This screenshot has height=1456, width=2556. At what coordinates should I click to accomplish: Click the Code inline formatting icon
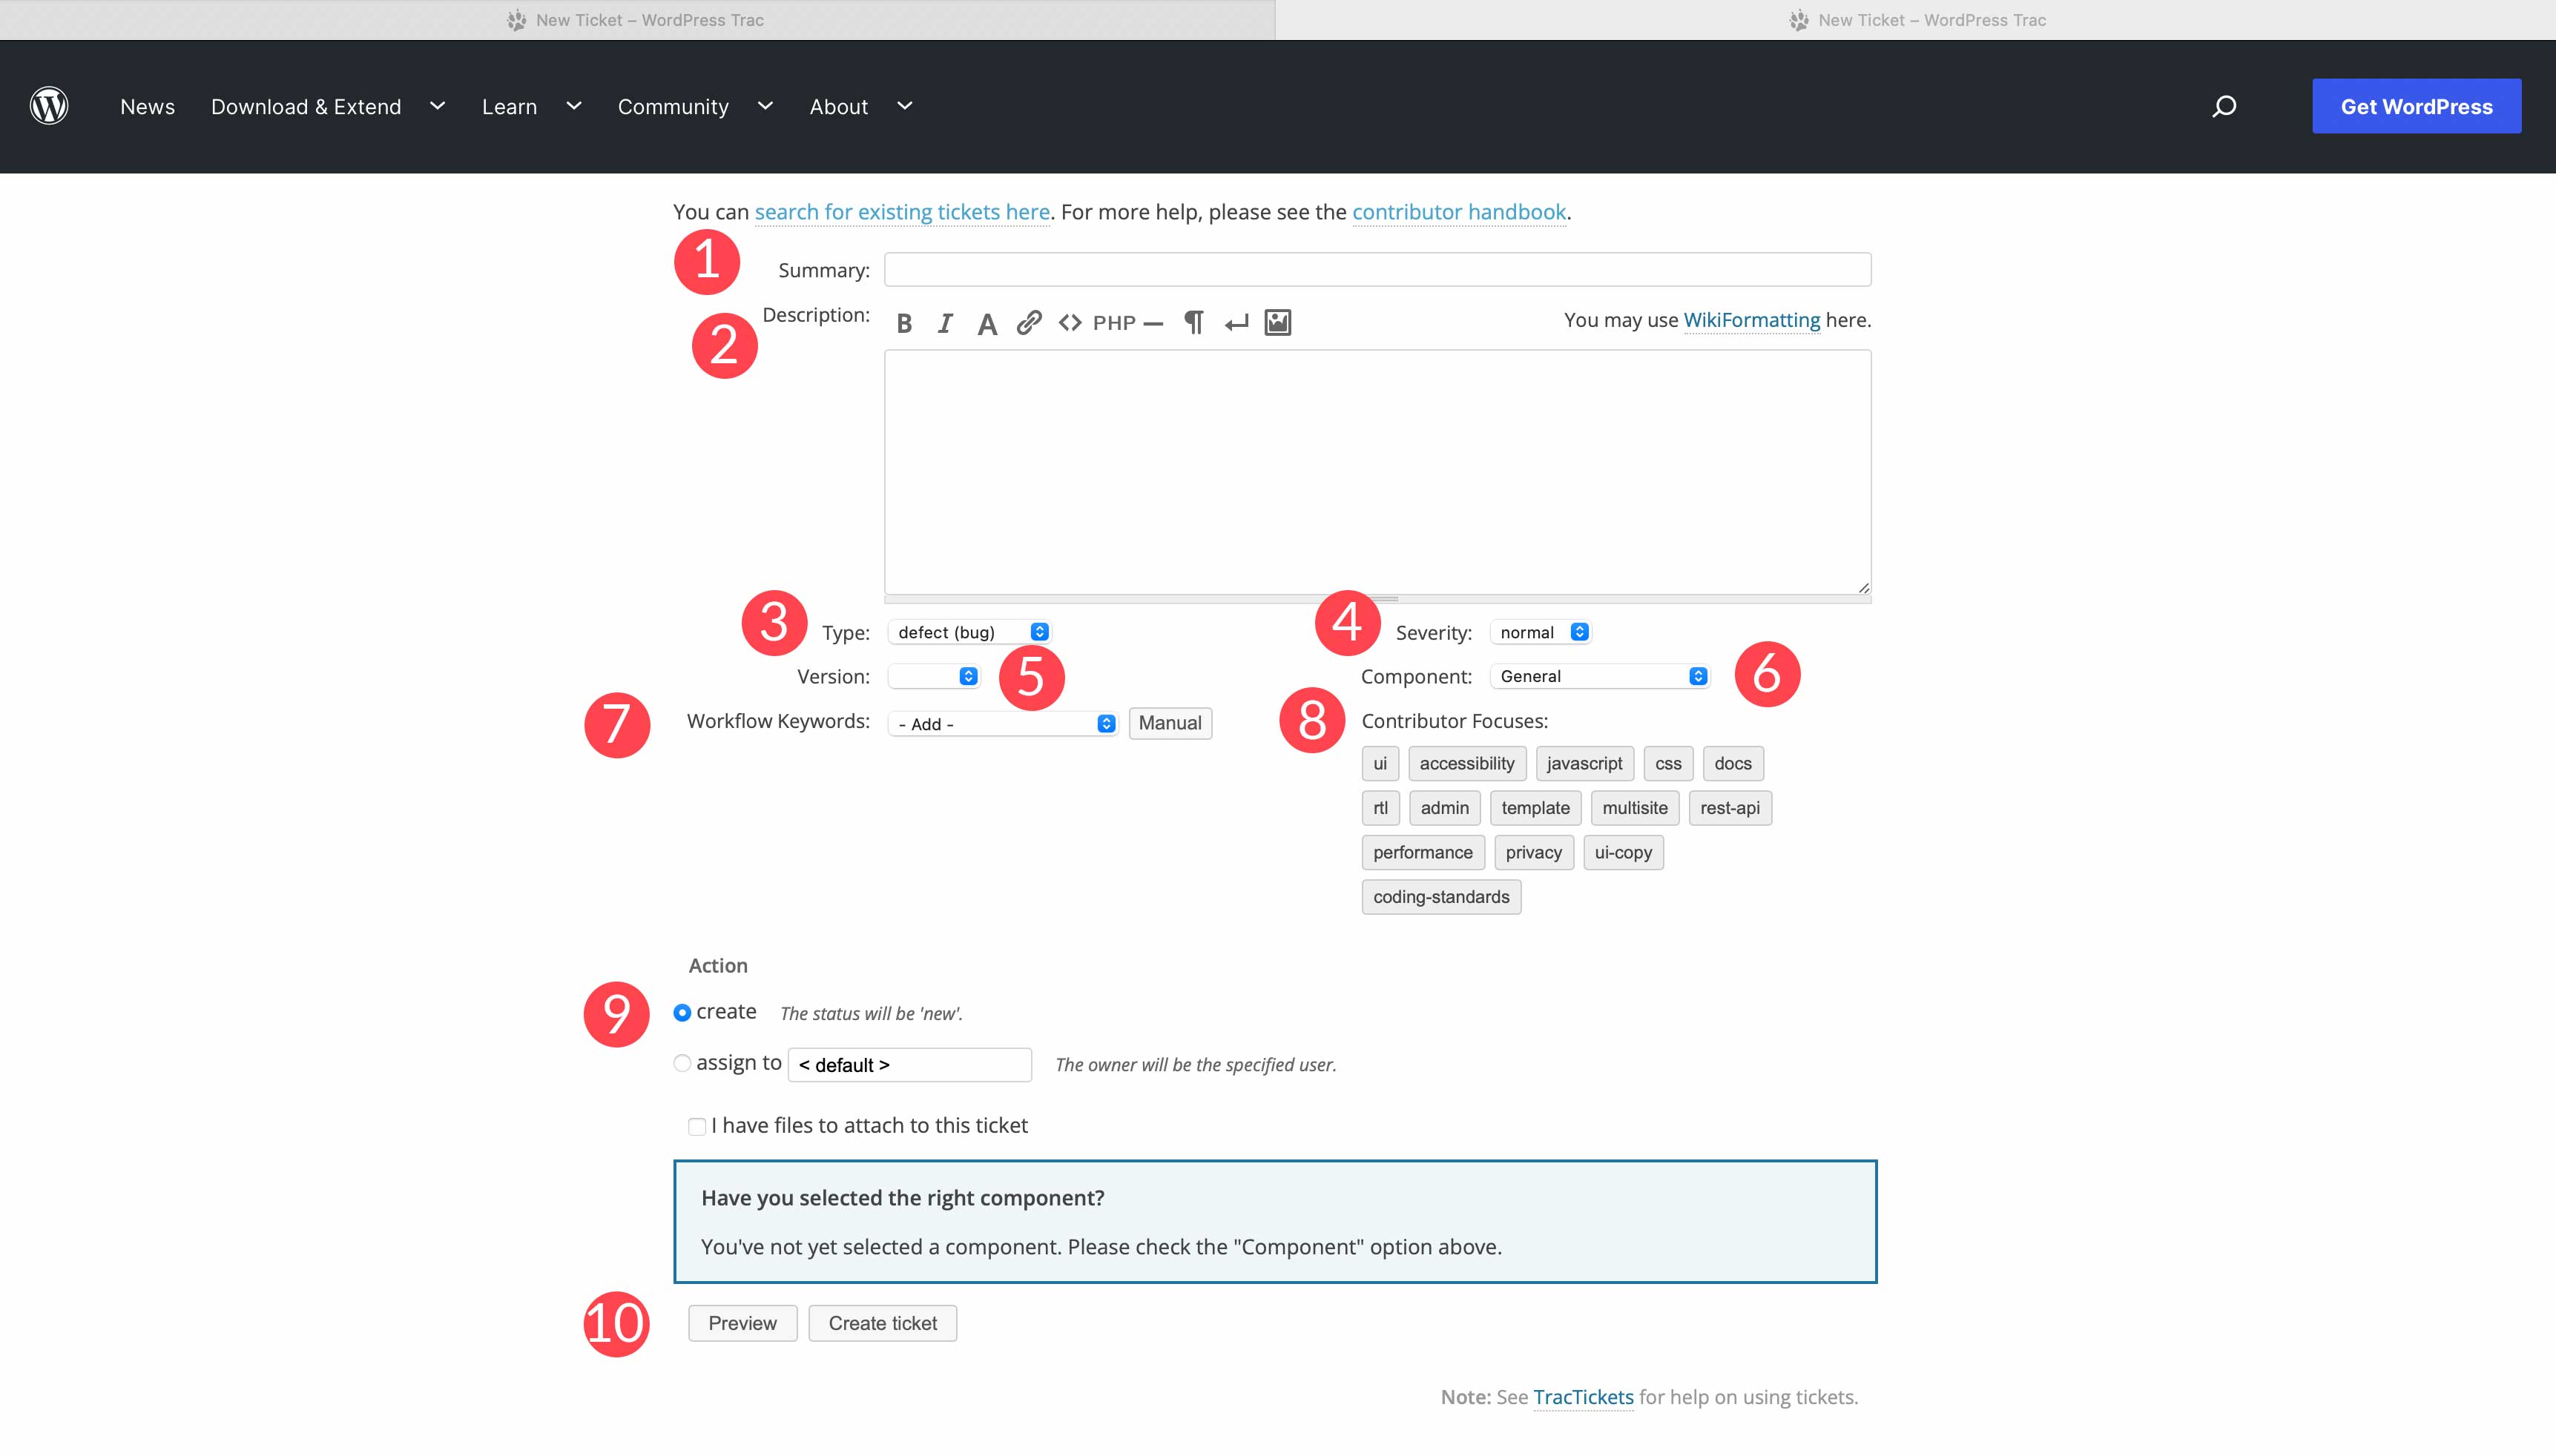[1069, 322]
